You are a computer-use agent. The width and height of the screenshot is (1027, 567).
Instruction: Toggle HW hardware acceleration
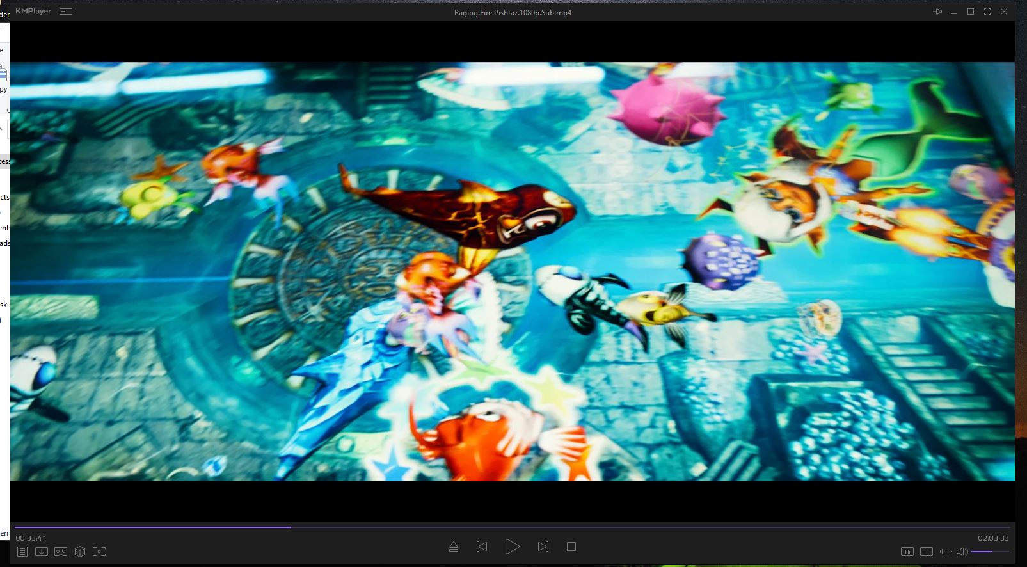click(907, 552)
